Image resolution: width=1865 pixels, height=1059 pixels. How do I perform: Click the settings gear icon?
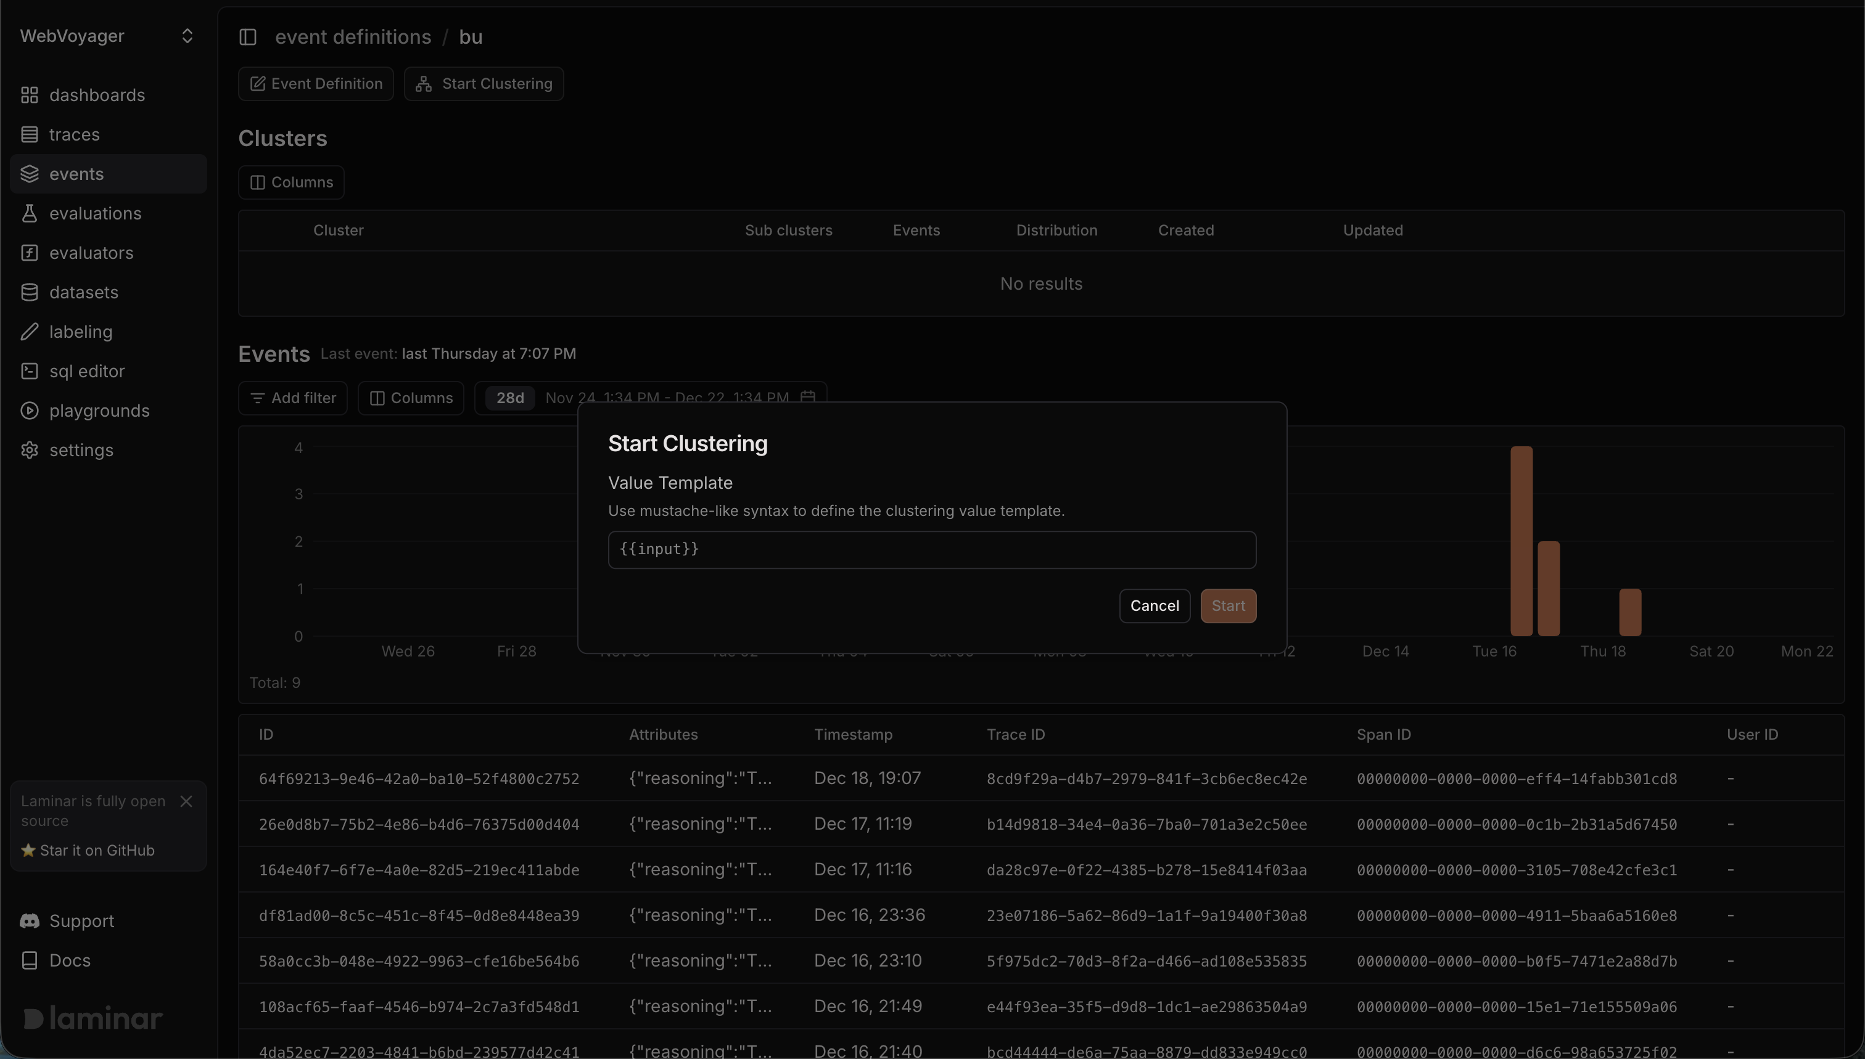coord(29,450)
